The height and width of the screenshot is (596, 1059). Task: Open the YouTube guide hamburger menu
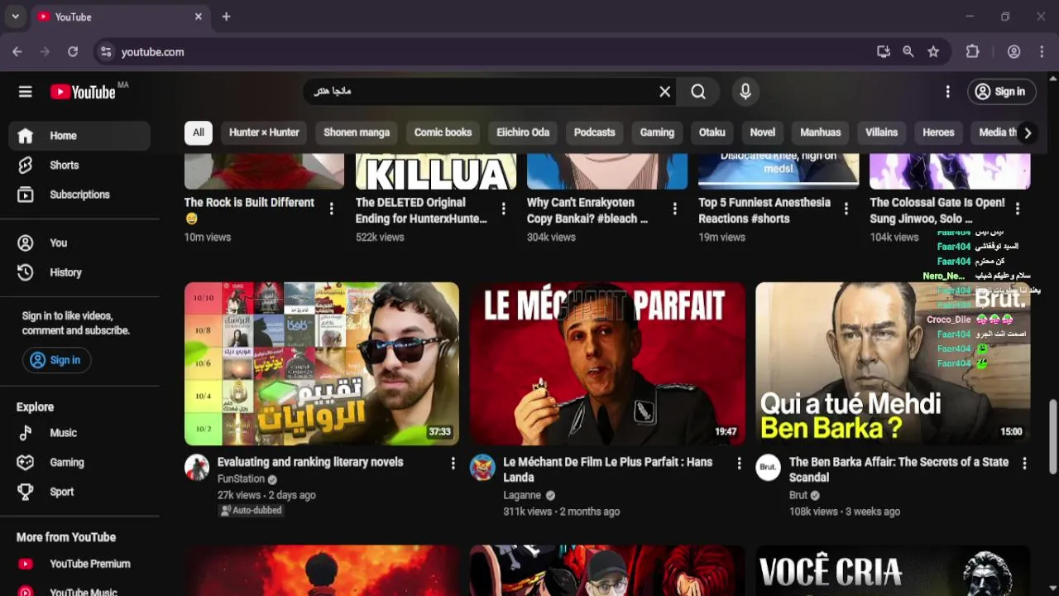(x=26, y=92)
